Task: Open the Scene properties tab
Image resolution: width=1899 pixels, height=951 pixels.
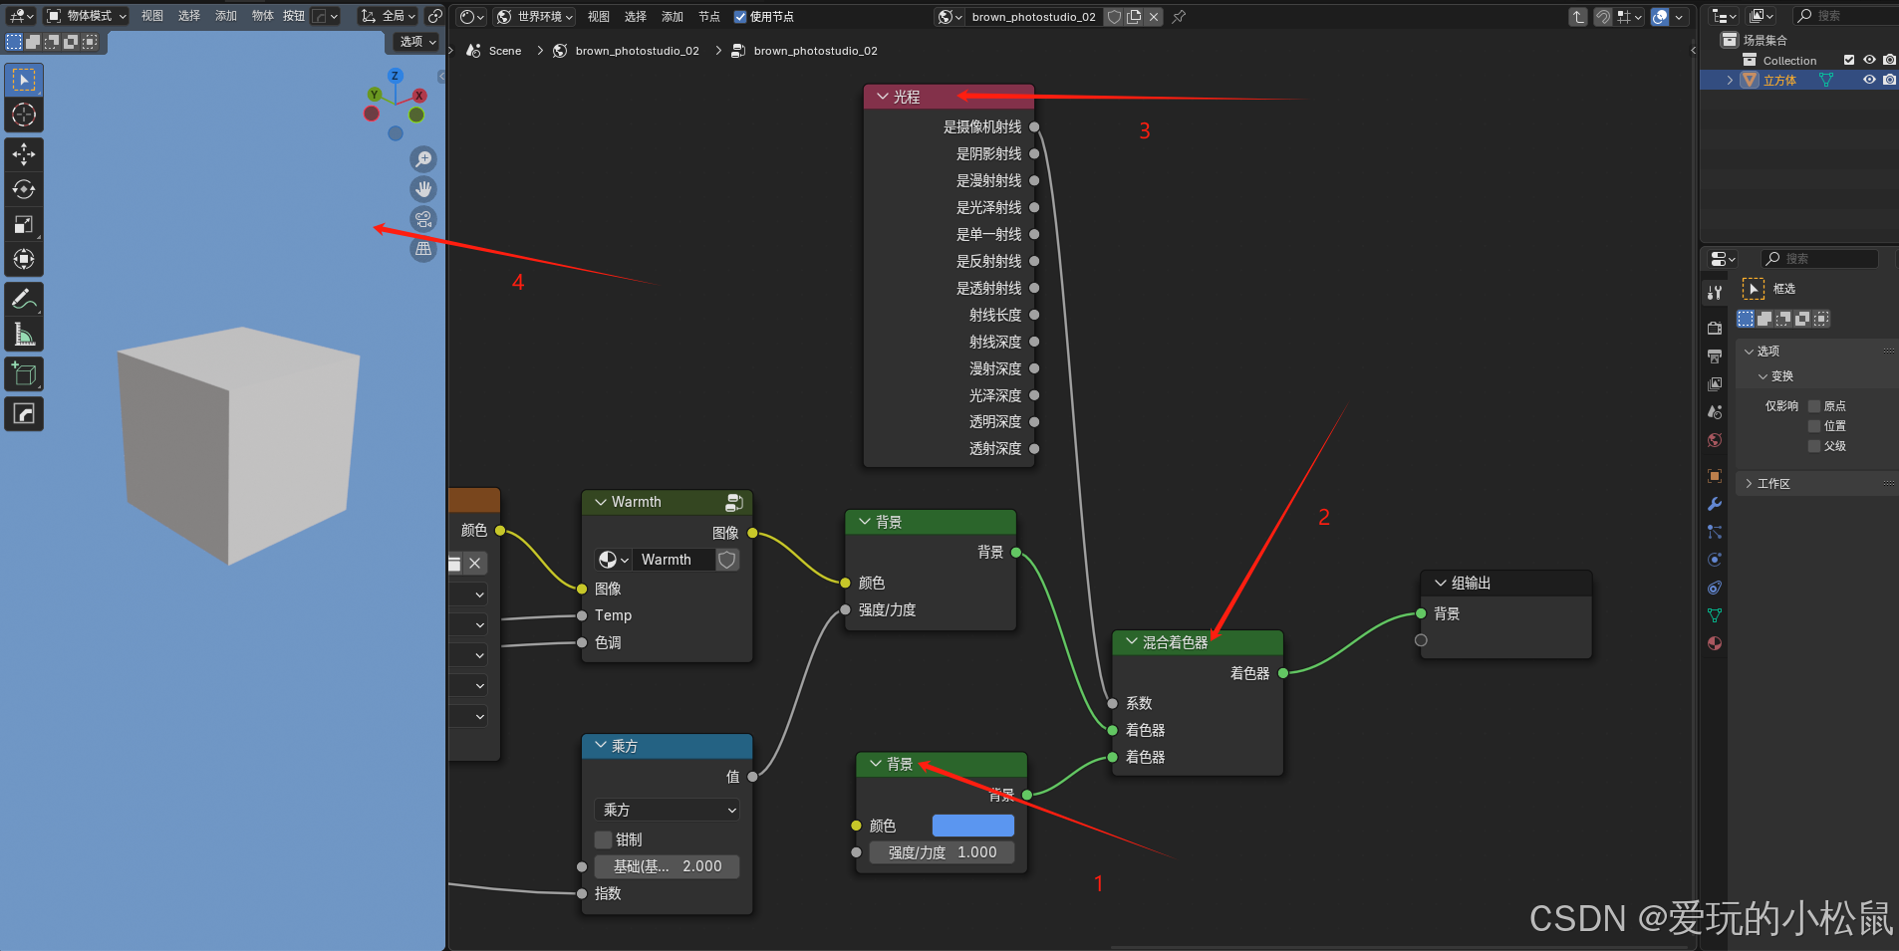Action: click(x=1715, y=412)
